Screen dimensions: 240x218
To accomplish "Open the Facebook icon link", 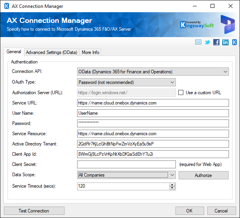I will 216,42.
